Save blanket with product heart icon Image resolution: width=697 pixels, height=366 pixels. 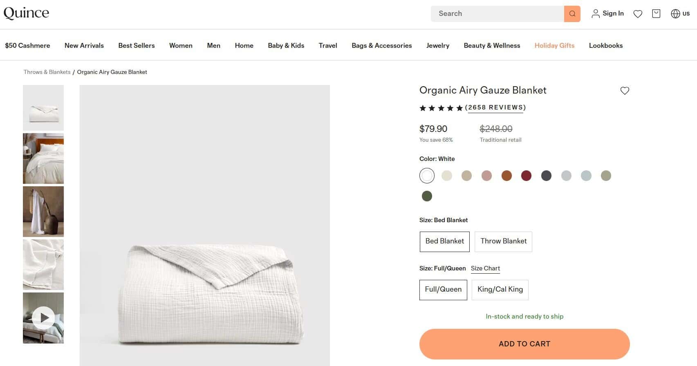625,91
